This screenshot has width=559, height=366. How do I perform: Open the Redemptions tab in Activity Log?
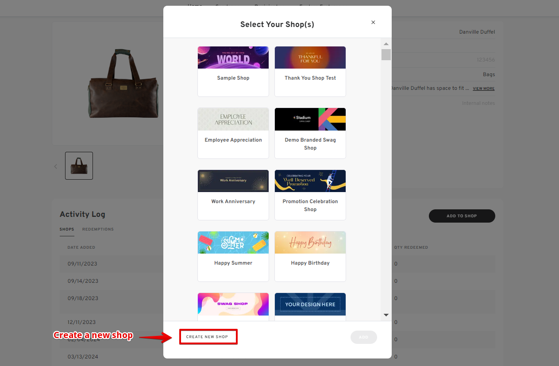98,229
